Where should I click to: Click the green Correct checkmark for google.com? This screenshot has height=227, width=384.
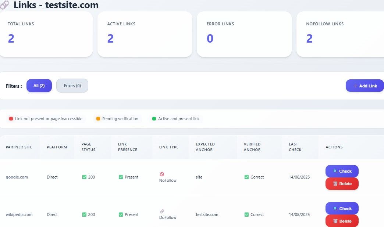(246, 177)
